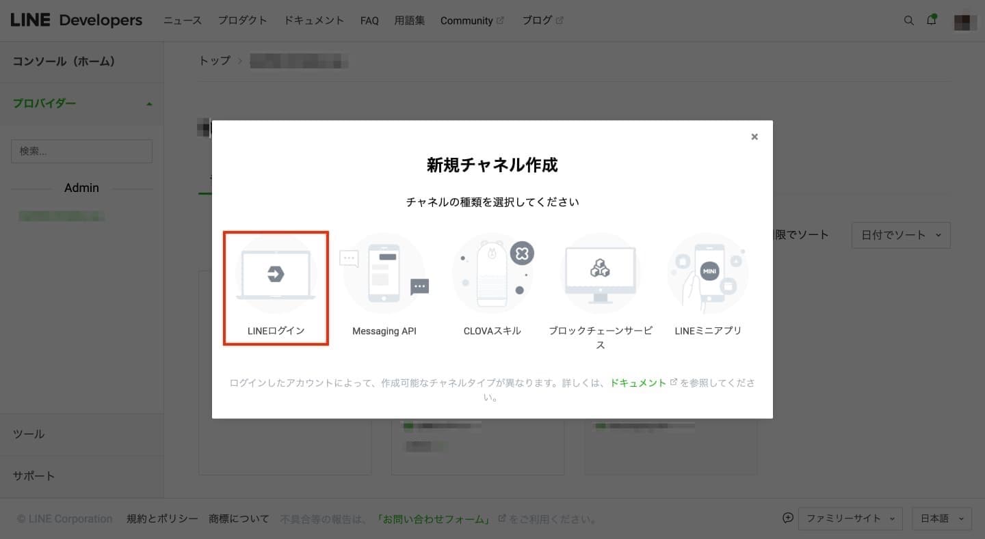Click the LINE Developers logo
The height and width of the screenshot is (539, 985).
77,20
